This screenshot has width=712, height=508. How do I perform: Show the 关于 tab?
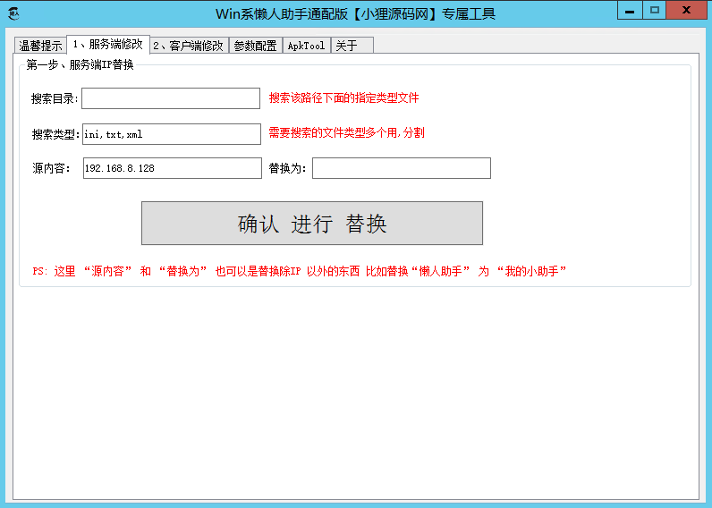pyautogui.click(x=346, y=46)
